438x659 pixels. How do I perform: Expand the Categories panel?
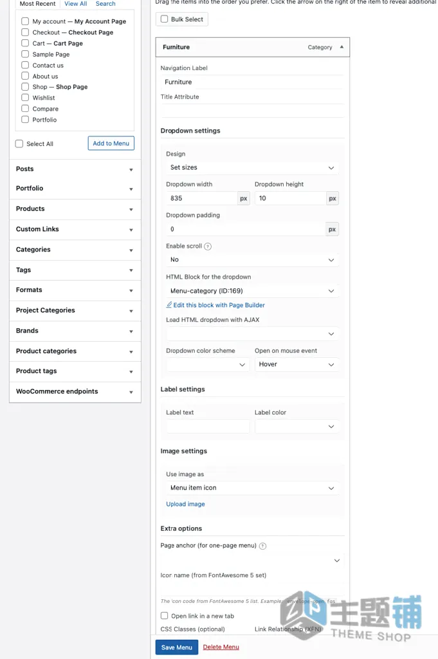(75, 250)
